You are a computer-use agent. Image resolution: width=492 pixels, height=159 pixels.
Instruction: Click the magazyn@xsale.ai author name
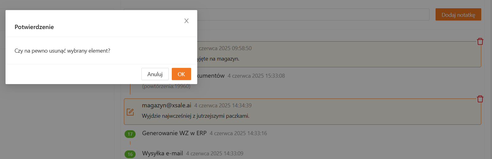[x=167, y=105]
